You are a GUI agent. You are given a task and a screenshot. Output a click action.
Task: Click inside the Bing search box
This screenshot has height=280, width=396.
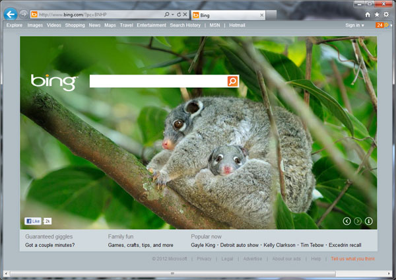click(158, 81)
